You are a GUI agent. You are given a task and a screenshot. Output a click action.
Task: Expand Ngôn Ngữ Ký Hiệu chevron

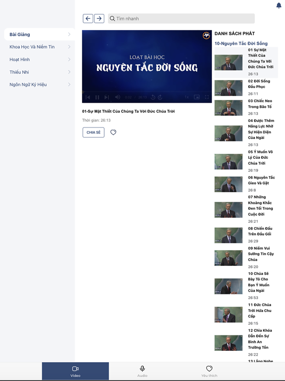(69, 84)
